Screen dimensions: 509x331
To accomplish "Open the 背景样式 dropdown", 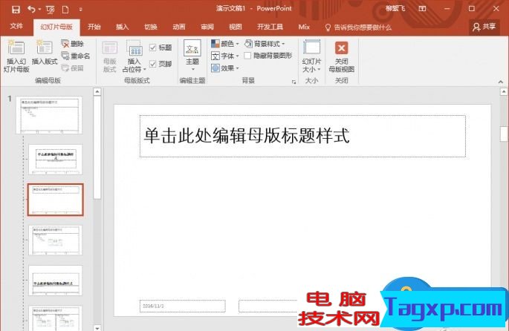I will 265,44.
